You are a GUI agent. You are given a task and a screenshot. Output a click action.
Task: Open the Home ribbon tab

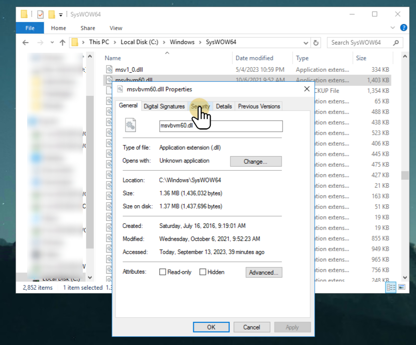coord(58,28)
